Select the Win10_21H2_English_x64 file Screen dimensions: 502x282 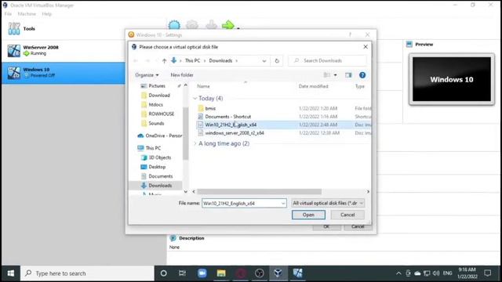(x=283, y=125)
